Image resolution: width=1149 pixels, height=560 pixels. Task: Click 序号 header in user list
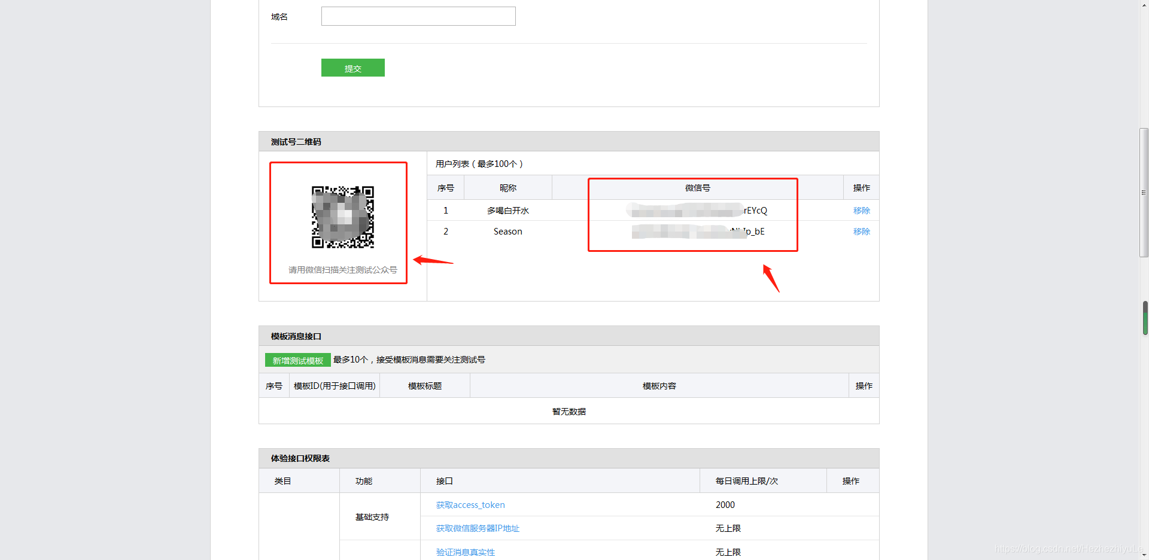coord(445,188)
